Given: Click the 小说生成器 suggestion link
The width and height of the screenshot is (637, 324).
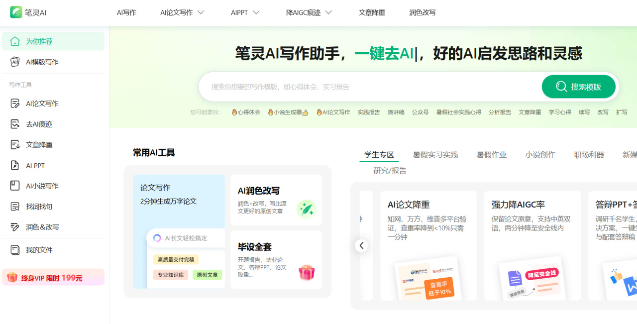Looking at the screenshot, I should [x=288, y=112].
